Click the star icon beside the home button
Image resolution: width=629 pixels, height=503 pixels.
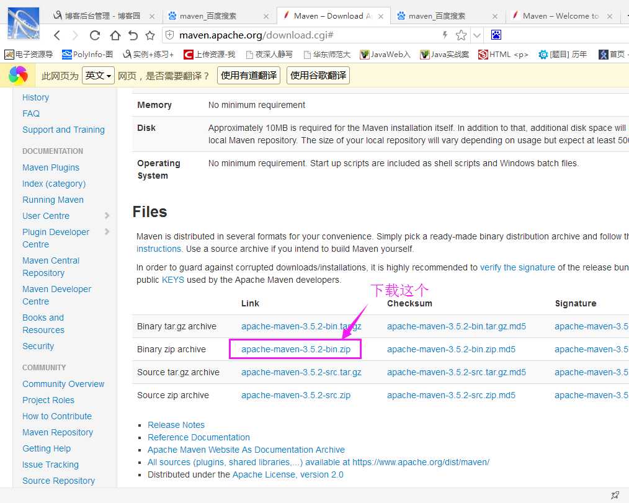(x=150, y=35)
